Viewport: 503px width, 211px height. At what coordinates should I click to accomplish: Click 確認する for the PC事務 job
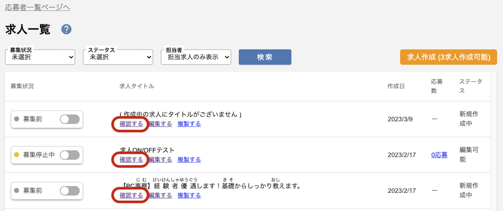point(131,195)
